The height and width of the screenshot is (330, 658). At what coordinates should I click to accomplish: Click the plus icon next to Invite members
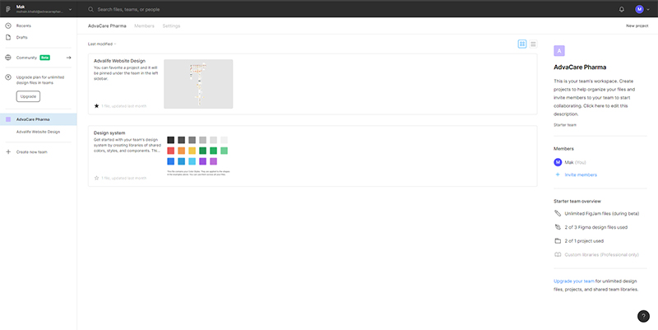pyautogui.click(x=558, y=174)
